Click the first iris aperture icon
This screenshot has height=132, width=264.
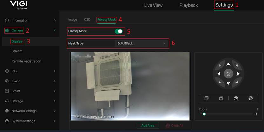[x=236, y=98]
